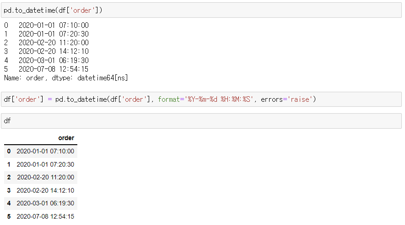The image size is (405, 225).
Task: Click the 'Name: order, dtype: datetime64[ns]' line
Action: click(x=66, y=78)
